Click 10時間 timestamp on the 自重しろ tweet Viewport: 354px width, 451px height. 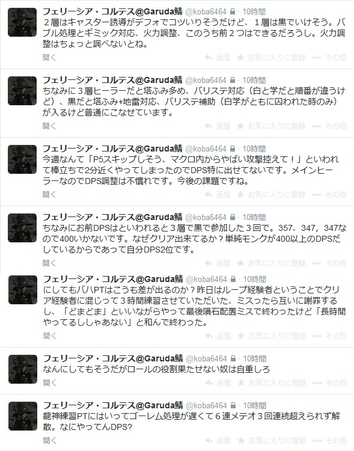coord(255,358)
